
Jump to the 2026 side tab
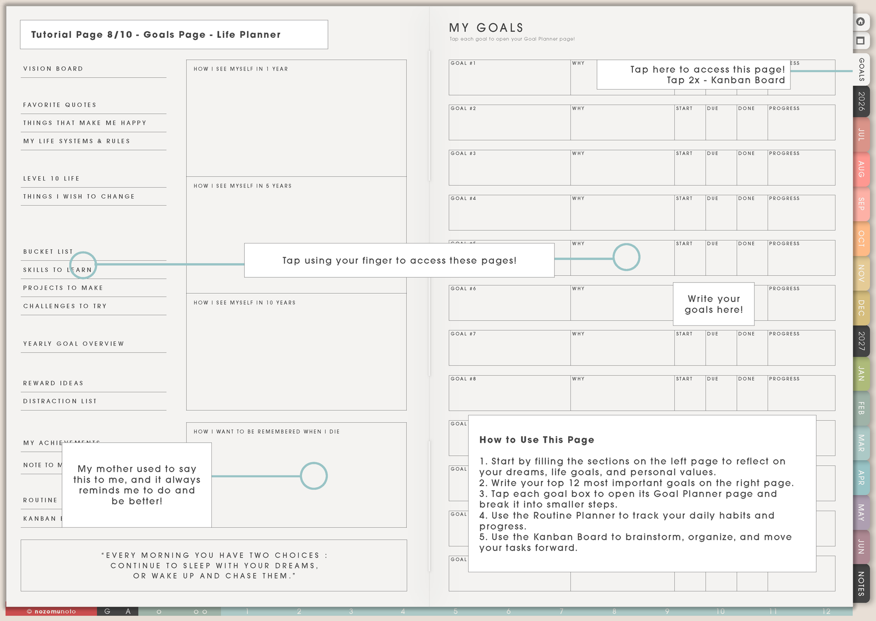pyautogui.click(x=861, y=101)
